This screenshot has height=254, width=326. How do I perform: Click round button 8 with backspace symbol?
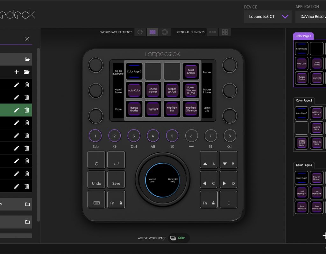230,136
